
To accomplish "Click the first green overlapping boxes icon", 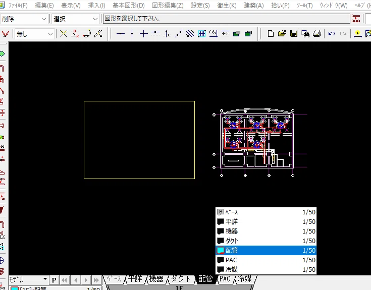I will click(237, 34).
